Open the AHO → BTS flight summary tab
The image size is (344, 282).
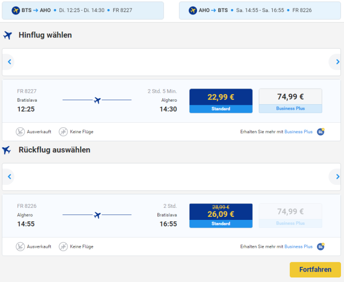click(260, 11)
